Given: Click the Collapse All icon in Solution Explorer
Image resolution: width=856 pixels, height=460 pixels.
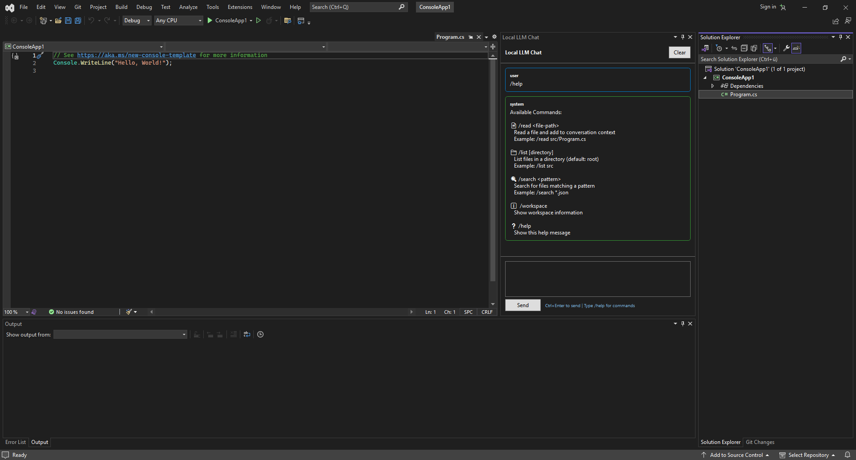Looking at the screenshot, I should click(x=744, y=48).
